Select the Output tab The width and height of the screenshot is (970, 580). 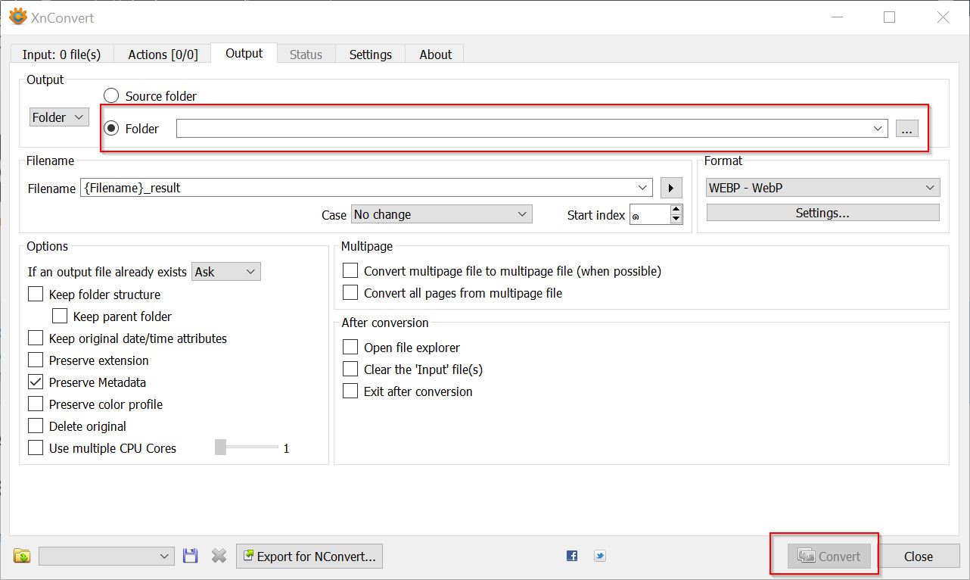pyautogui.click(x=244, y=53)
